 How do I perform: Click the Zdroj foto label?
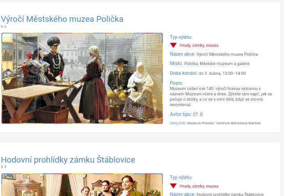[x=178, y=123]
